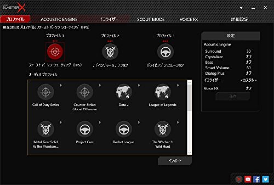Choose the Driving Simulation steering wheel icon
Viewport: 274px width, 185px height.
pos(165,52)
